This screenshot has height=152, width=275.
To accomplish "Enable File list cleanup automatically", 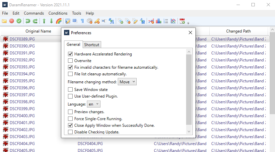I will coord(70,74).
